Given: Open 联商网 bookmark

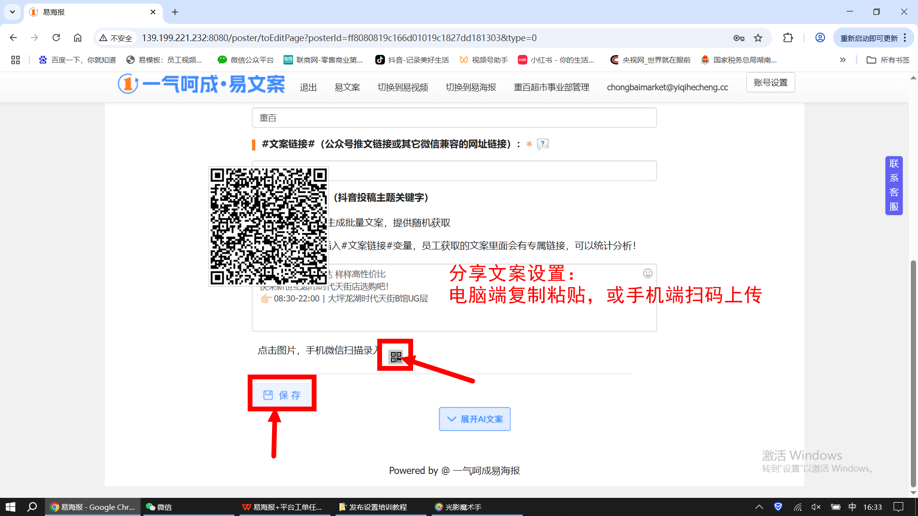Looking at the screenshot, I should coord(323,60).
